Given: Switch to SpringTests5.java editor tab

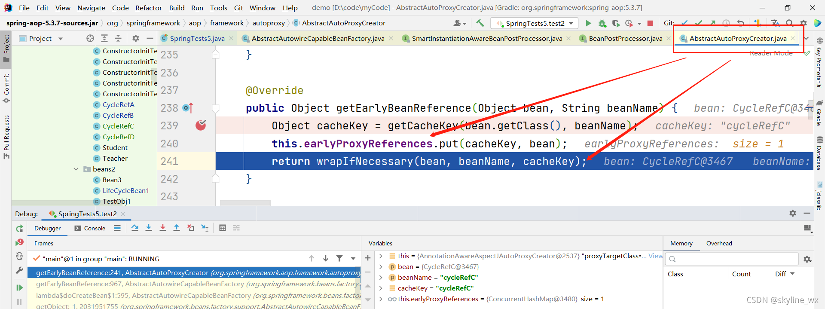Looking at the screenshot, I should click(197, 38).
